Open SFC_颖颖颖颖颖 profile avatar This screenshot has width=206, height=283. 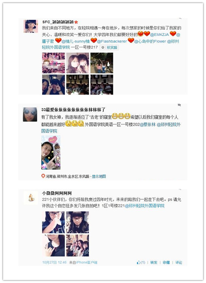pyautogui.click(x=31, y=26)
